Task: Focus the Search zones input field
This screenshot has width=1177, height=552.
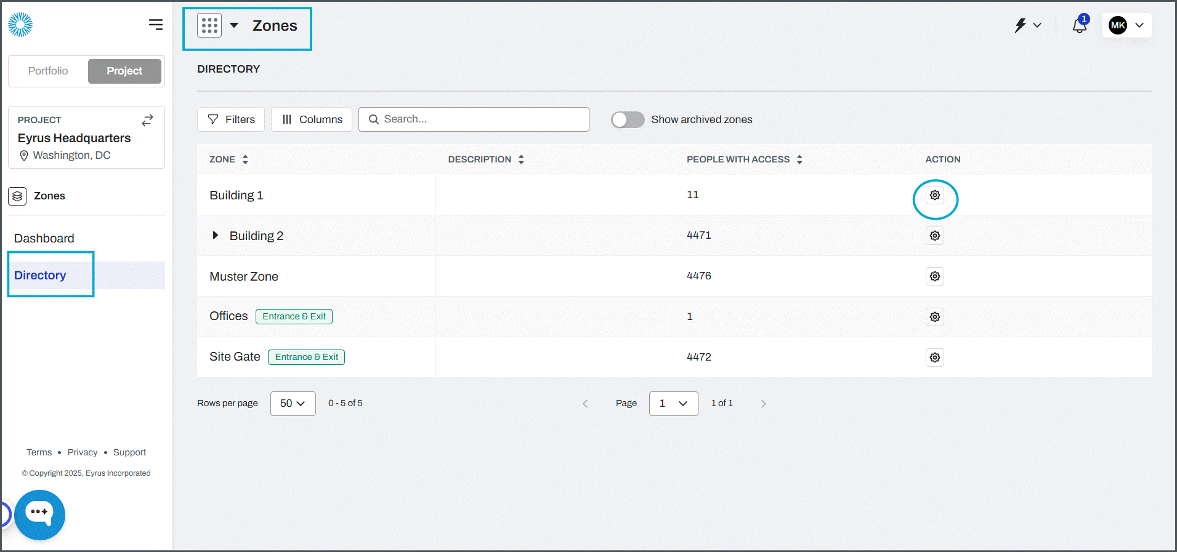Action: tap(474, 119)
